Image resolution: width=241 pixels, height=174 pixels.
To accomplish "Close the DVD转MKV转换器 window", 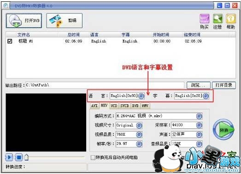I will pos(235,6).
